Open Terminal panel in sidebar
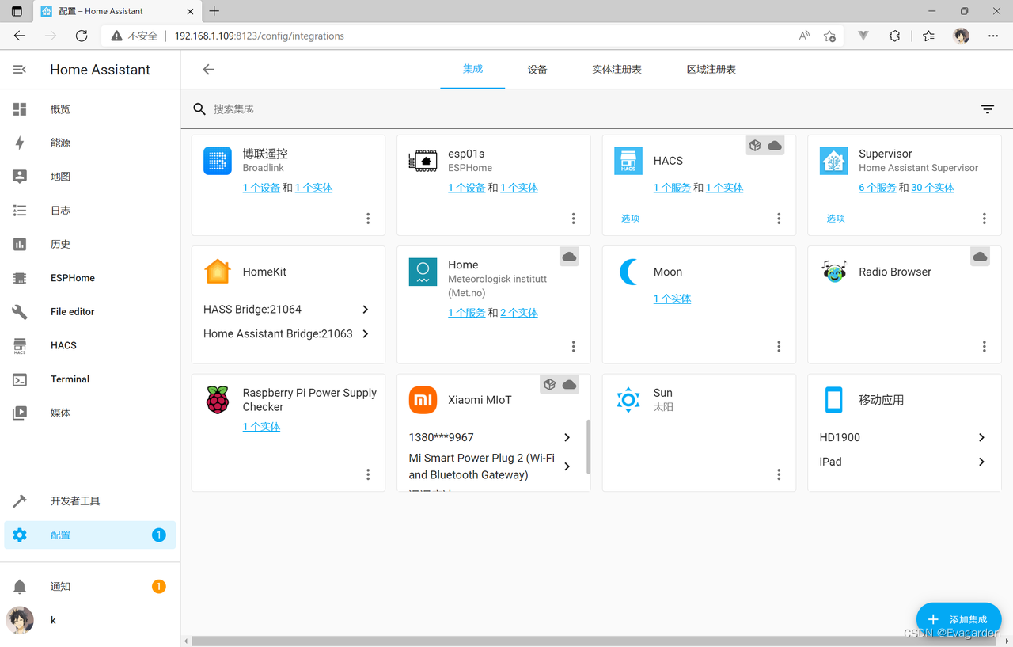 tap(90, 379)
